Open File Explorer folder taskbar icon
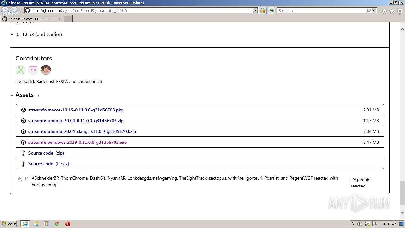The width and height of the screenshot is (405, 228). (x=36, y=224)
